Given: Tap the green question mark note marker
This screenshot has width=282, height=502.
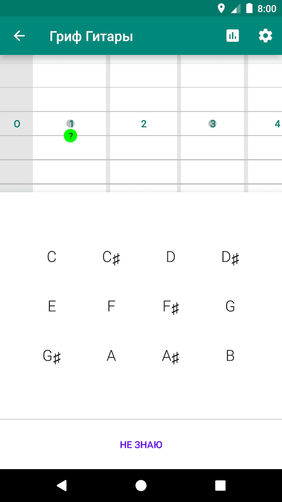Looking at the screenshot, I should [70, 136].
